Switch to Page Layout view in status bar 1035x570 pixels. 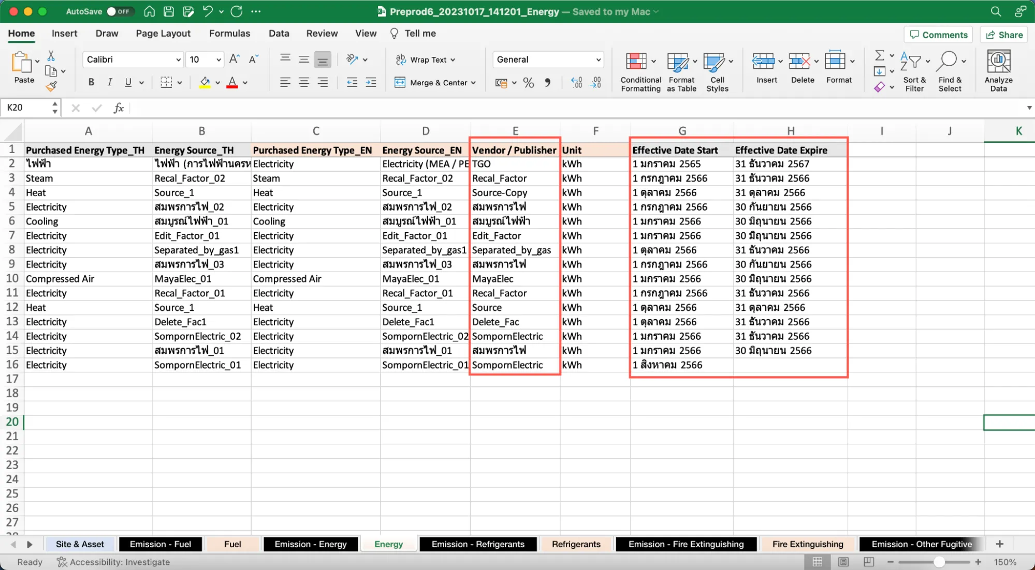pos(843,562)
